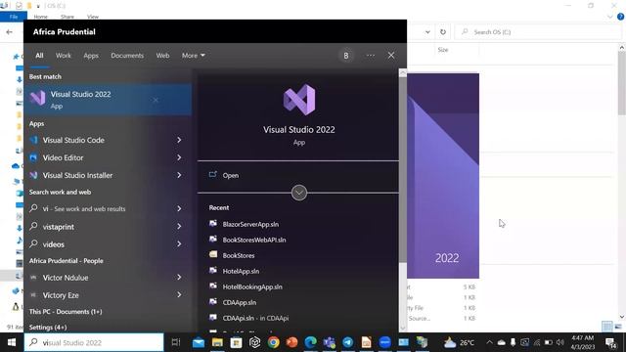Open recent CDAApi.sln in CDAApi
Viewport: 626px width, 352px height.
(255, 318)
